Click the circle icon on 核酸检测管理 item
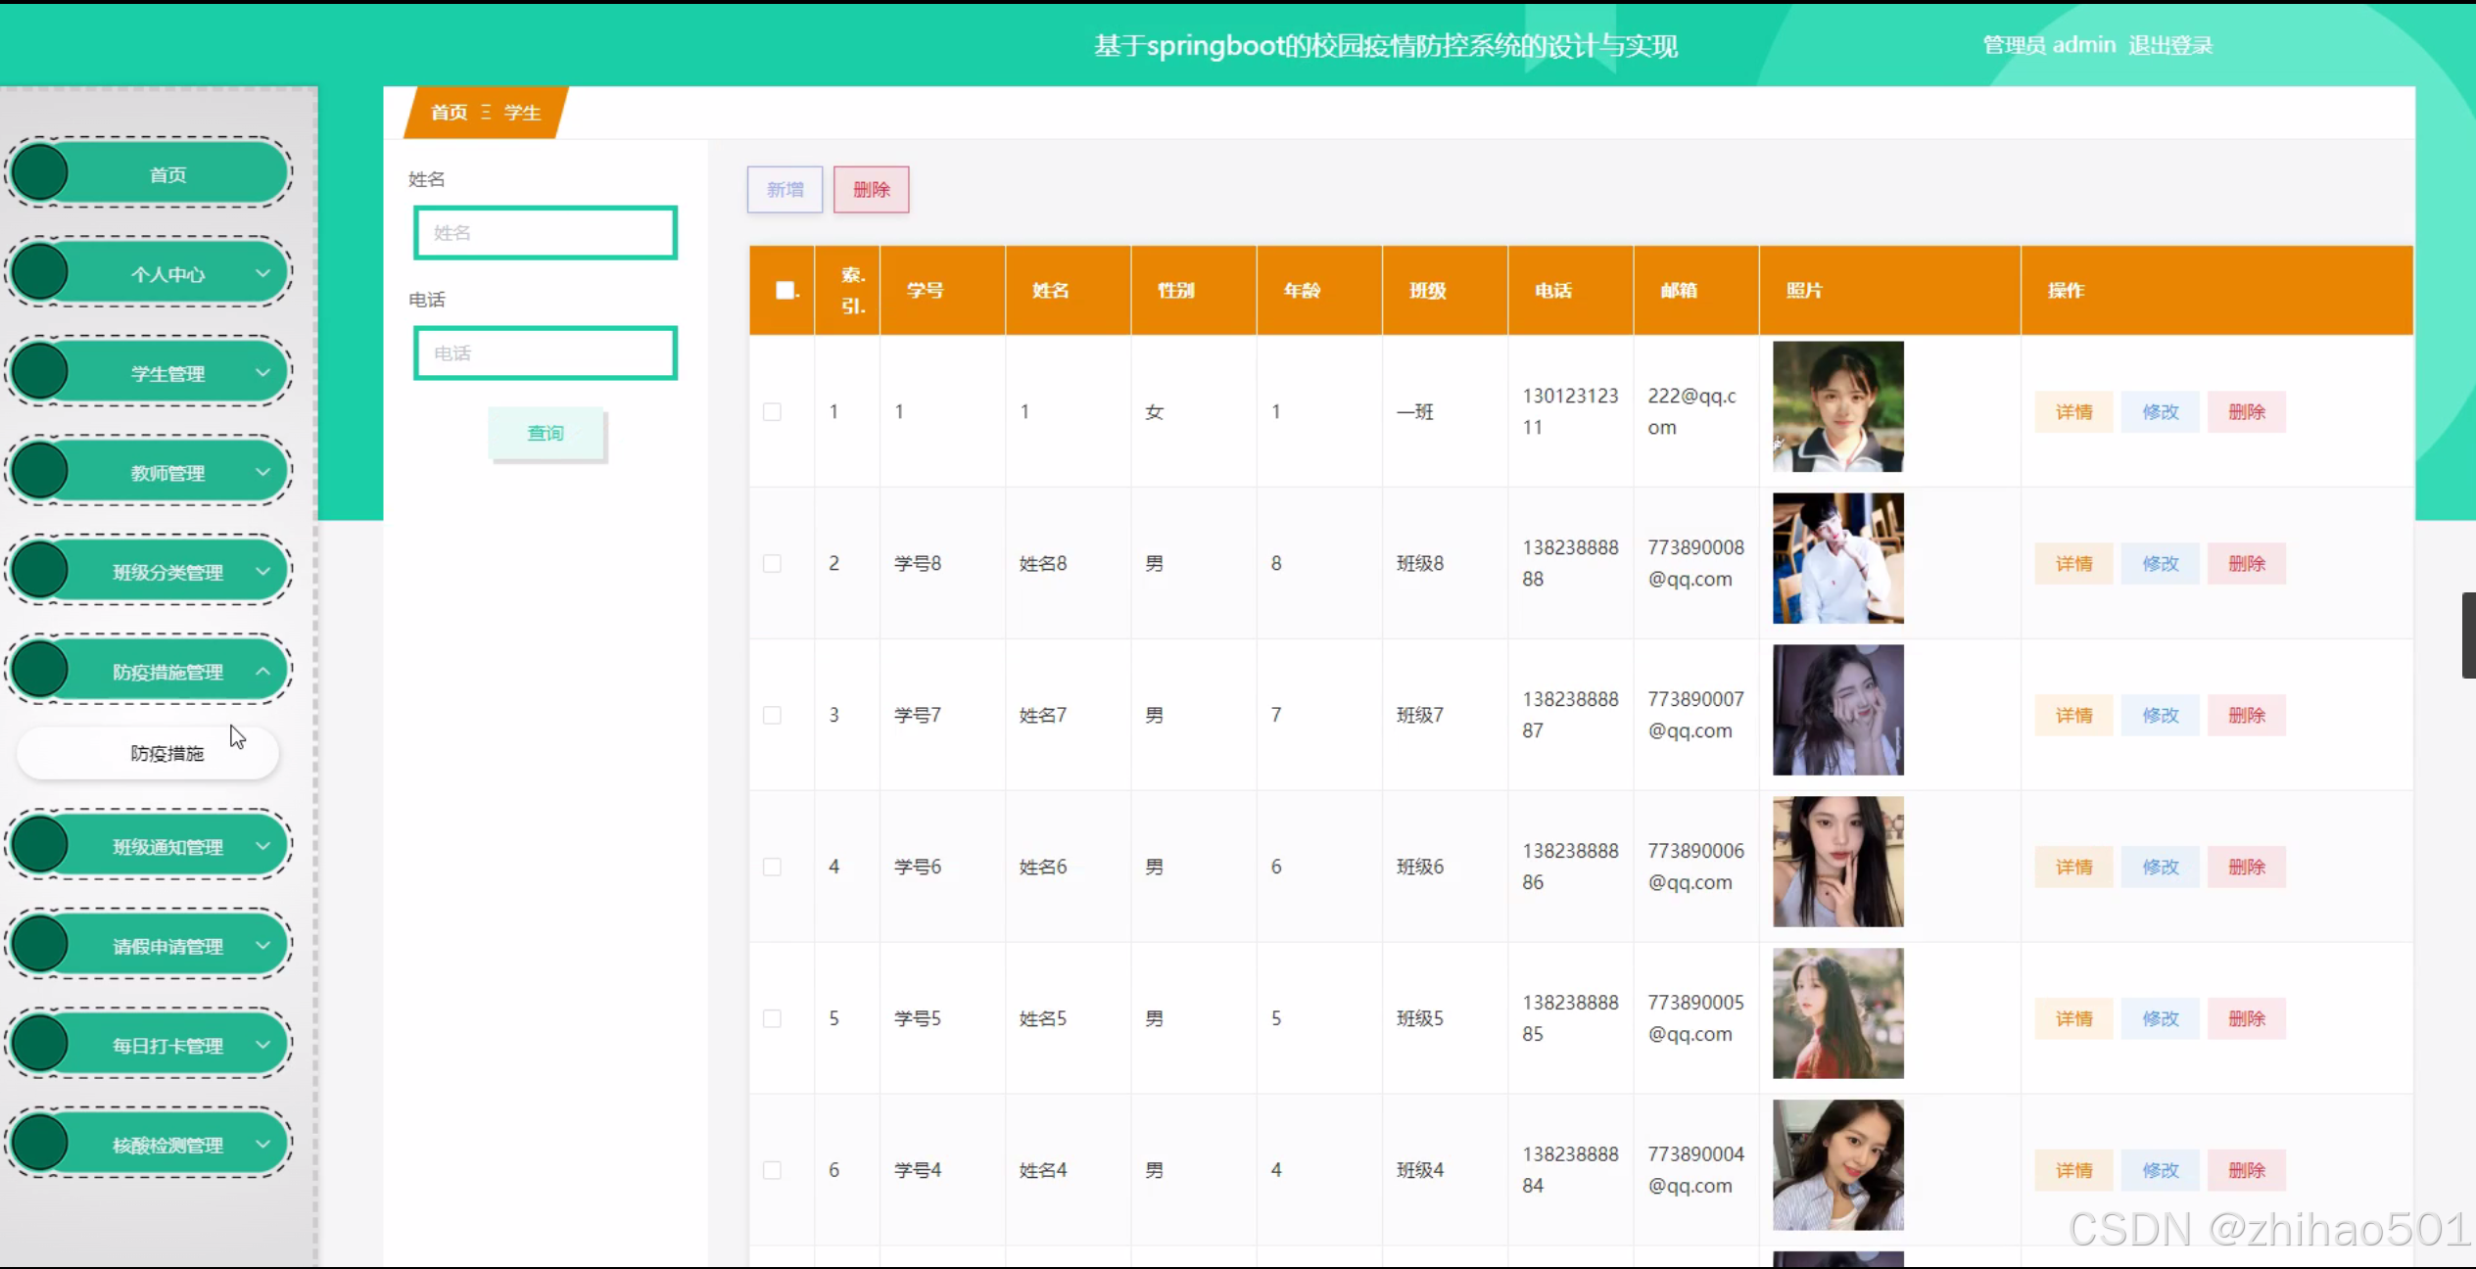The image size is (2476, 1269). tap(40, 1144)
